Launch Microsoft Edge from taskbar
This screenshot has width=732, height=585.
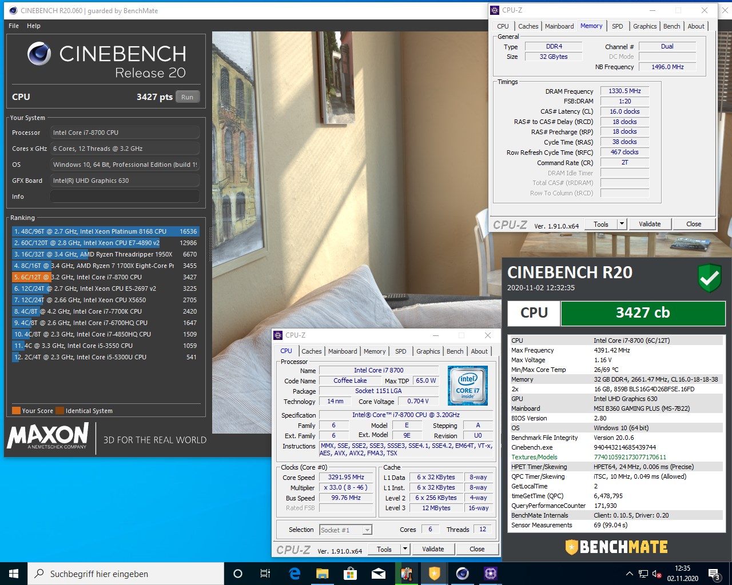[295, 574]
